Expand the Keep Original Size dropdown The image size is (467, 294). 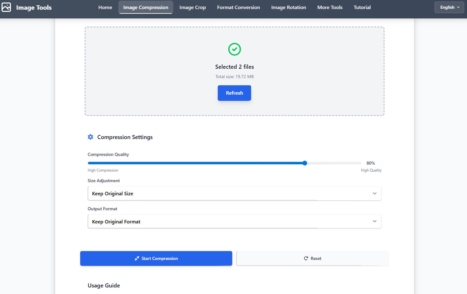point(234,193)
